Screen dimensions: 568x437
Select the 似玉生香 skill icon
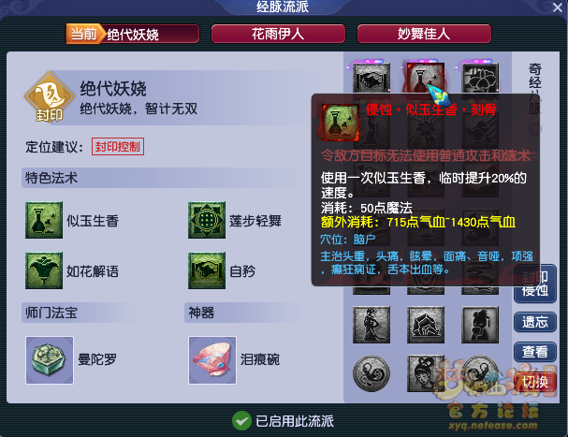44,220
